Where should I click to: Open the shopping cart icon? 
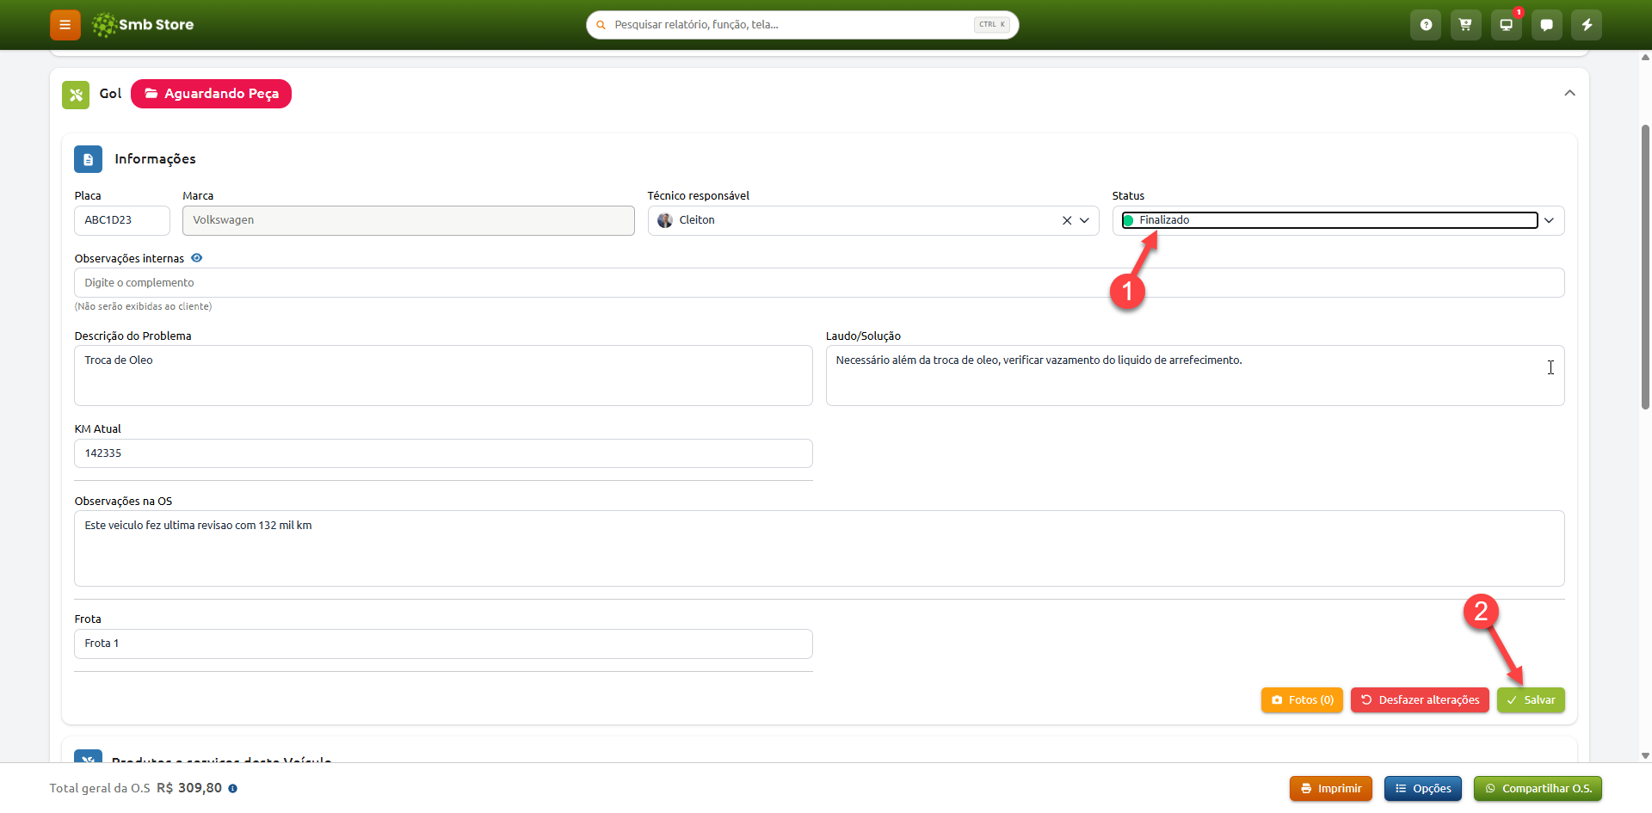click(x=1465, y=25)
